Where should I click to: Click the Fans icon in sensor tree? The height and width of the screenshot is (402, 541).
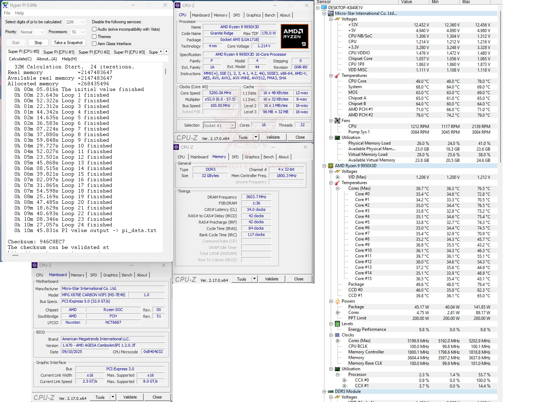pyautogui.click(x=337, y=121)
